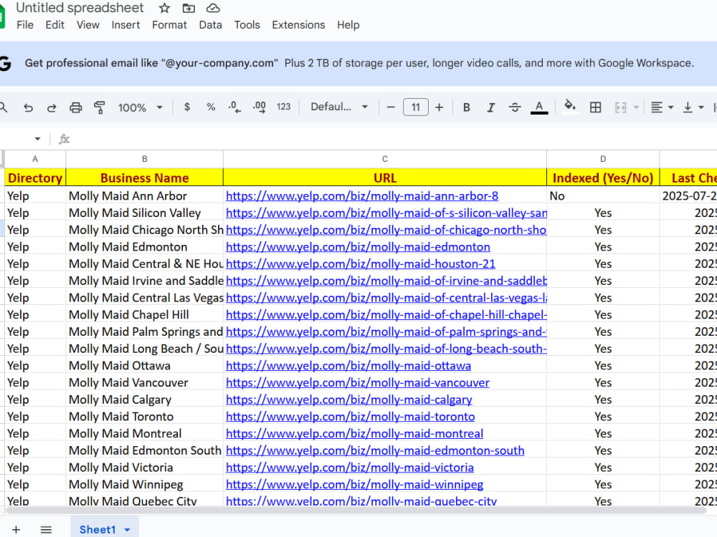
Task: Open the Extensions menu
Action: pyautogui.click(x=298, y=25)
